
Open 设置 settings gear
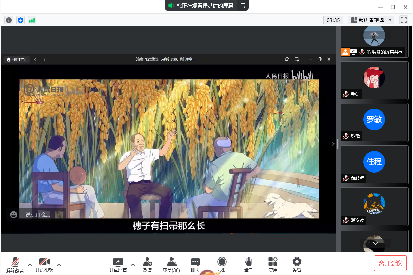coord(297,265)
